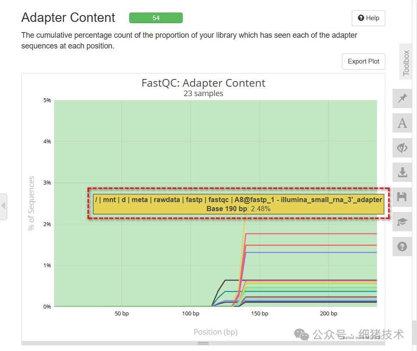Click the FastQC: Adapter Content chart title
Screen dimensions: 417x351
click(203, 83)
